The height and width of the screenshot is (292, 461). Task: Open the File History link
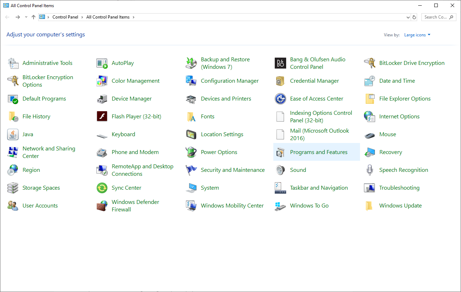click(36, 117)
